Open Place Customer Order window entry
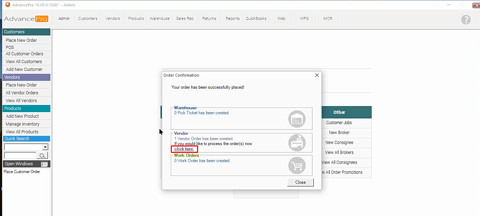 pos(22,172)
